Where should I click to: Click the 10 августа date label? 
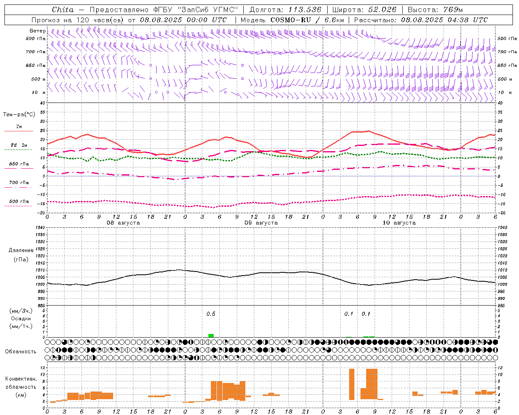point(399,223)
